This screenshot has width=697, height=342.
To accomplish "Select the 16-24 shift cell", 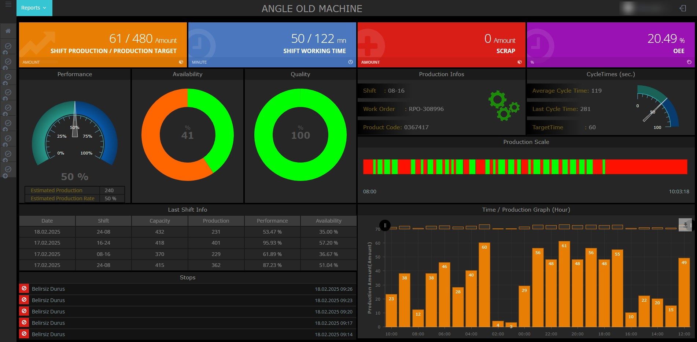I will pyautogui.click(x=103, y=243).
